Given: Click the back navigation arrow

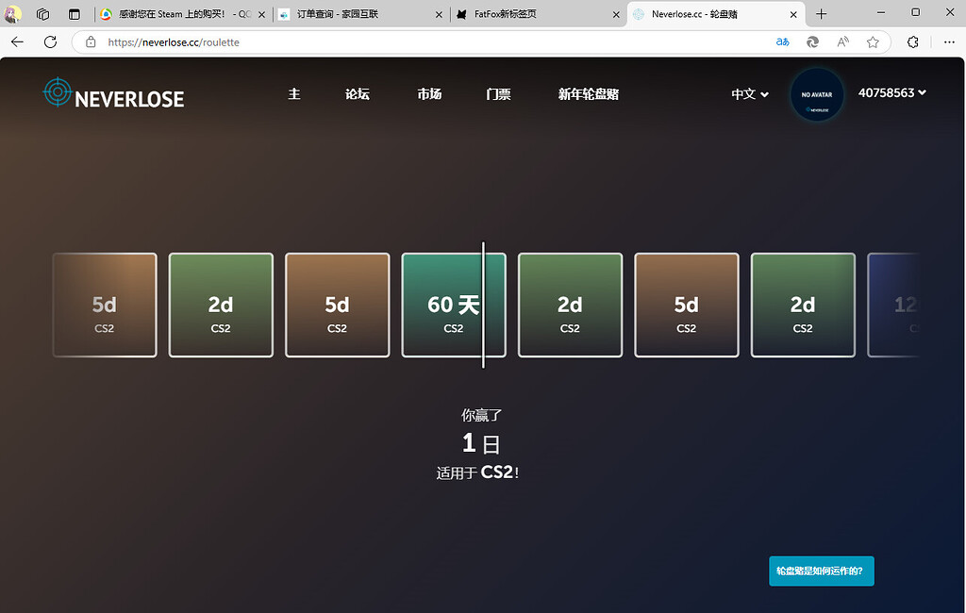Looking at the screenshot, I should pyautogui.click(x=17, y=41).
